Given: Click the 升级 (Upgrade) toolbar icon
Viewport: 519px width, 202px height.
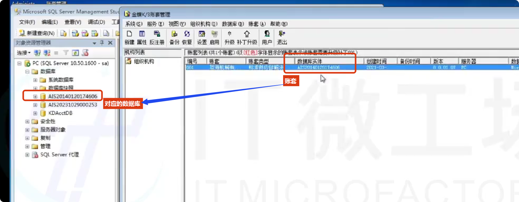Looking at the screenshot, I should (x=229, y=37).
